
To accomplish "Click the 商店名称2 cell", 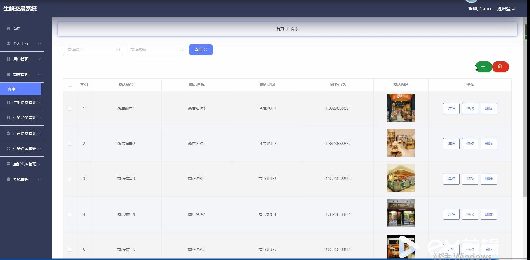I will pyautogui.click(x=197, y=143).
